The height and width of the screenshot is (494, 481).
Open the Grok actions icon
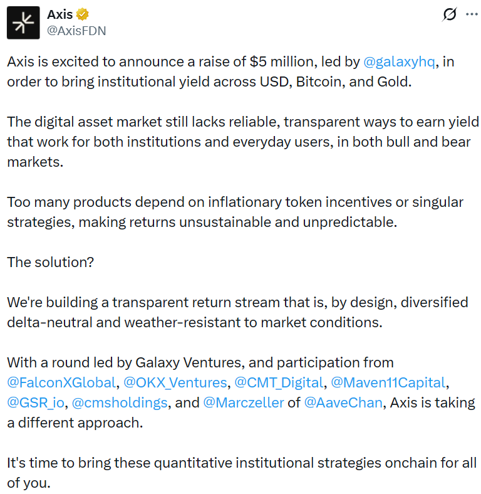tap(449, 14)
